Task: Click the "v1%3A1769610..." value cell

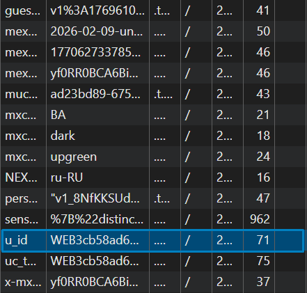Action: pos(97,10)
